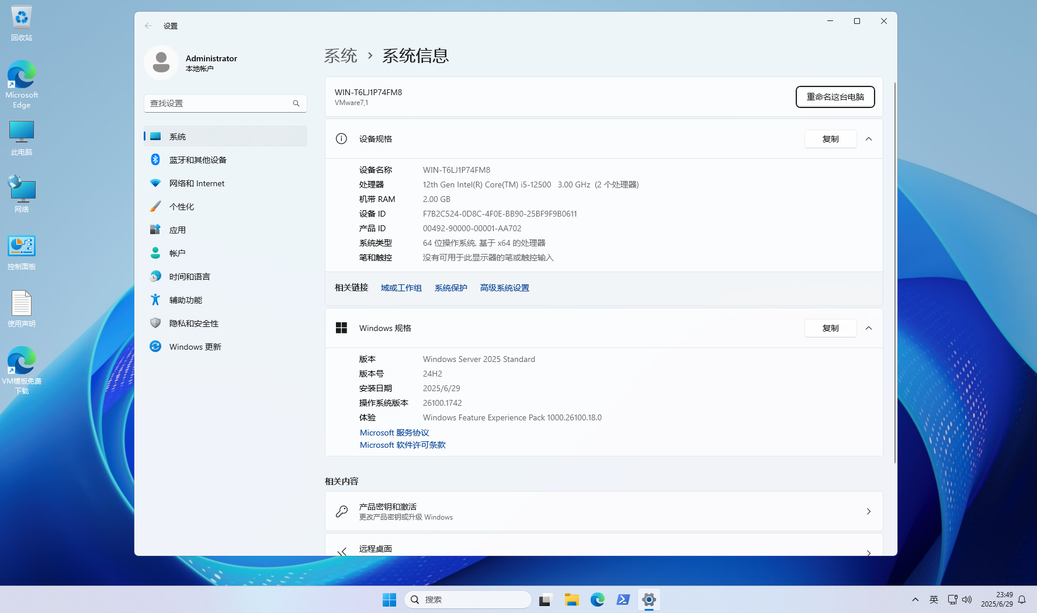Select the 此电脑 desktop icon

22,138
